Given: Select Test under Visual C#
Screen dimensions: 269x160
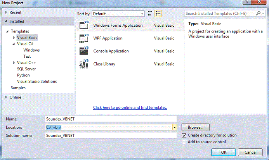Looking at the screenshot, I should (27, 56).
